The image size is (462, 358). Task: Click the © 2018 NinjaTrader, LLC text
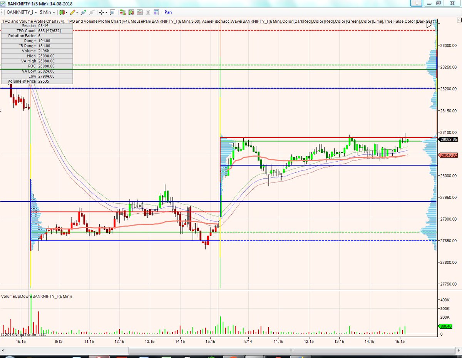(x=23, y=335)
